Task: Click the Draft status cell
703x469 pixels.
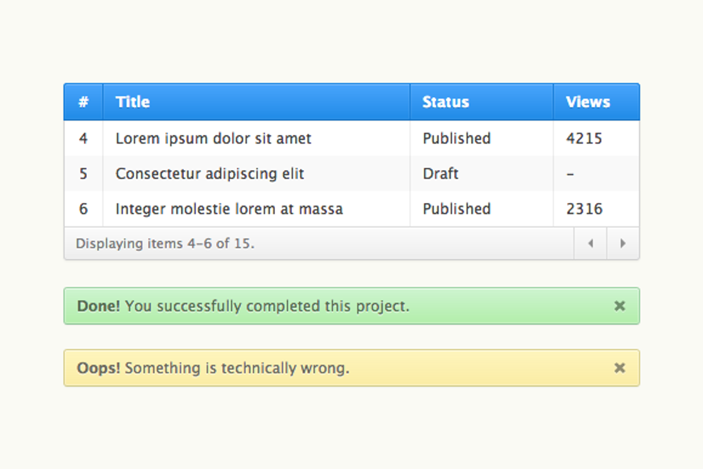Action: [441, 174]
